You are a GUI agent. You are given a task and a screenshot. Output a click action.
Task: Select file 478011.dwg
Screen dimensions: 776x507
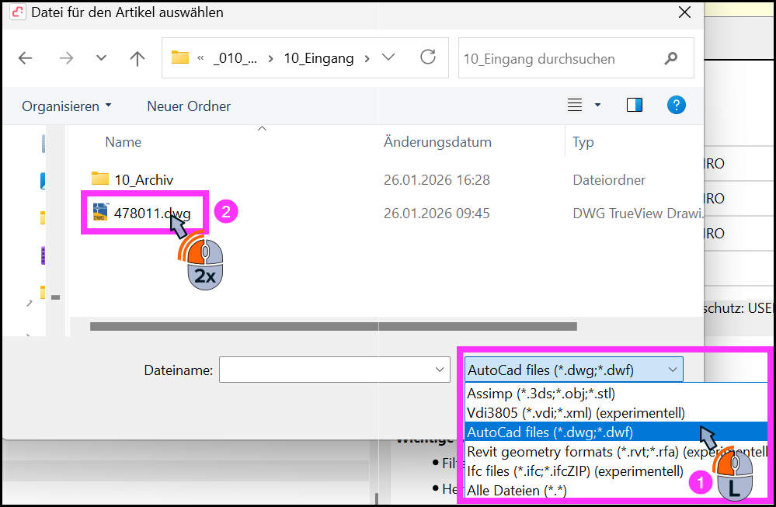point(152,214)
